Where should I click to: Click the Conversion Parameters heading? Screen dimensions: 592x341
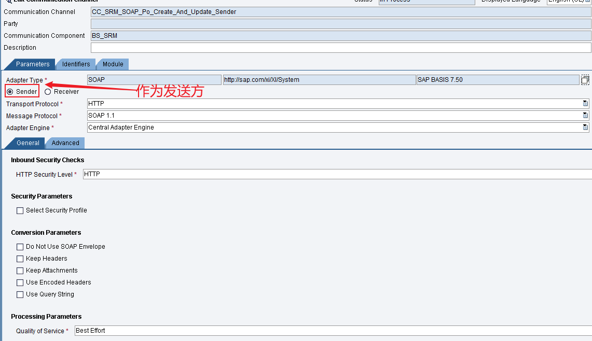click(46, 232)
